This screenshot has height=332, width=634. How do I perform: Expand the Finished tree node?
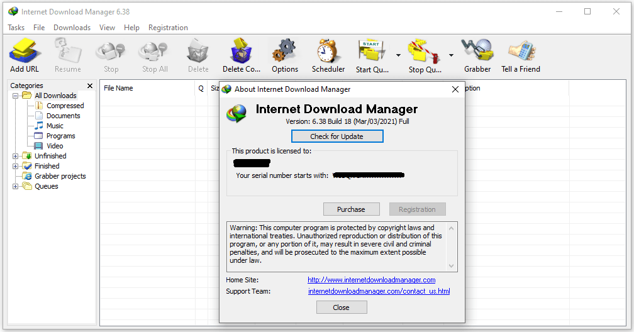tap(15, 166)
